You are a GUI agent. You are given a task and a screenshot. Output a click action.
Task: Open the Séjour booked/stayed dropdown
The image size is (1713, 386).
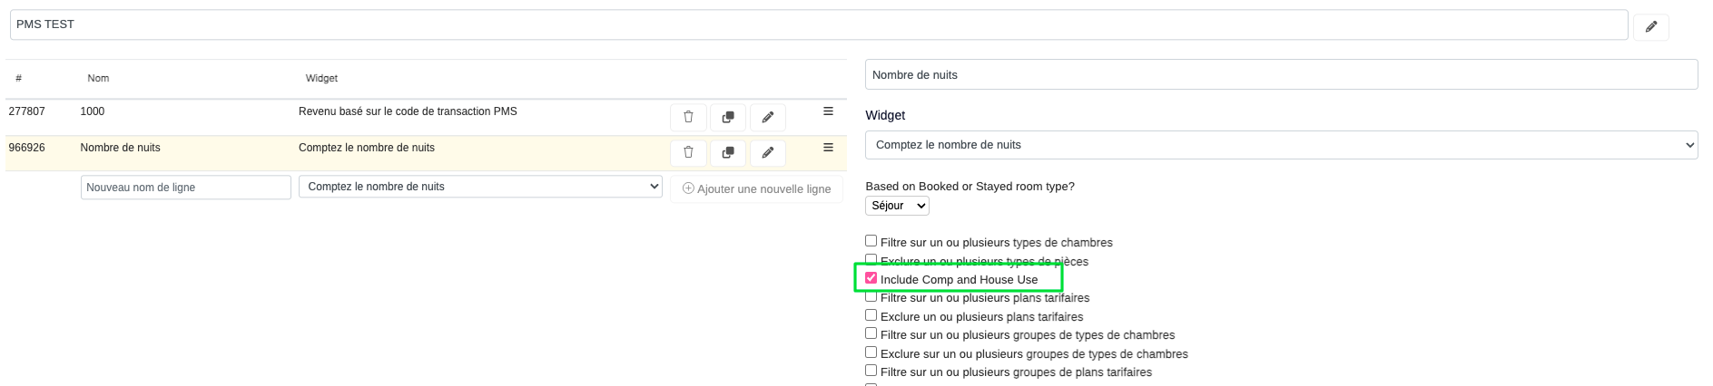click(897, 206)
